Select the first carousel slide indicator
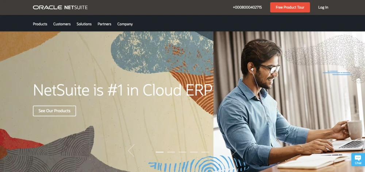Screen dimensions: 365x172 click(x=160, y=152)
